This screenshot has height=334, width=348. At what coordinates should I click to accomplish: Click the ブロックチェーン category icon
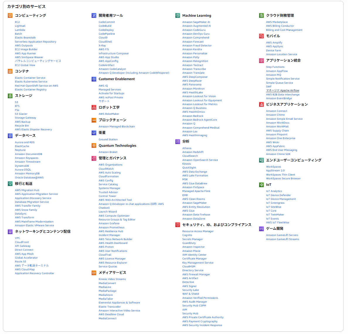(x=94, y=120)
